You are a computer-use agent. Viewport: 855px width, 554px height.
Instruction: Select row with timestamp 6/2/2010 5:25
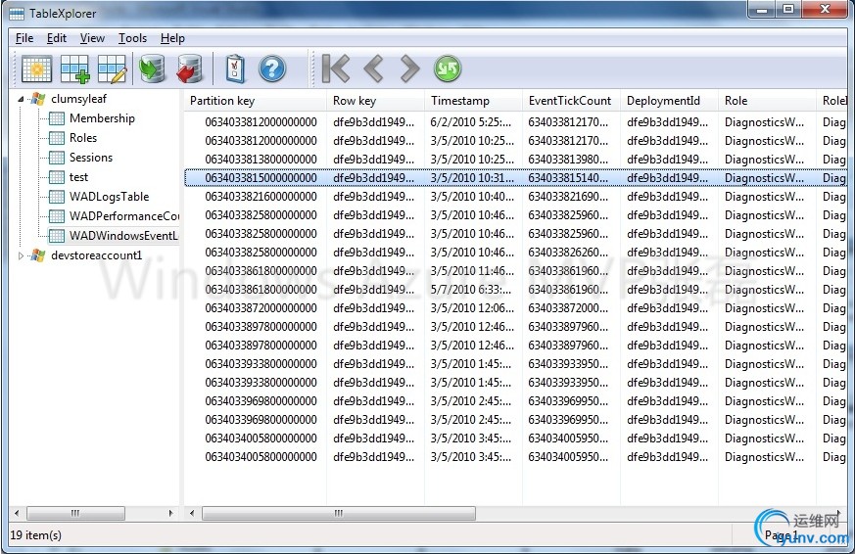[515, 122]
